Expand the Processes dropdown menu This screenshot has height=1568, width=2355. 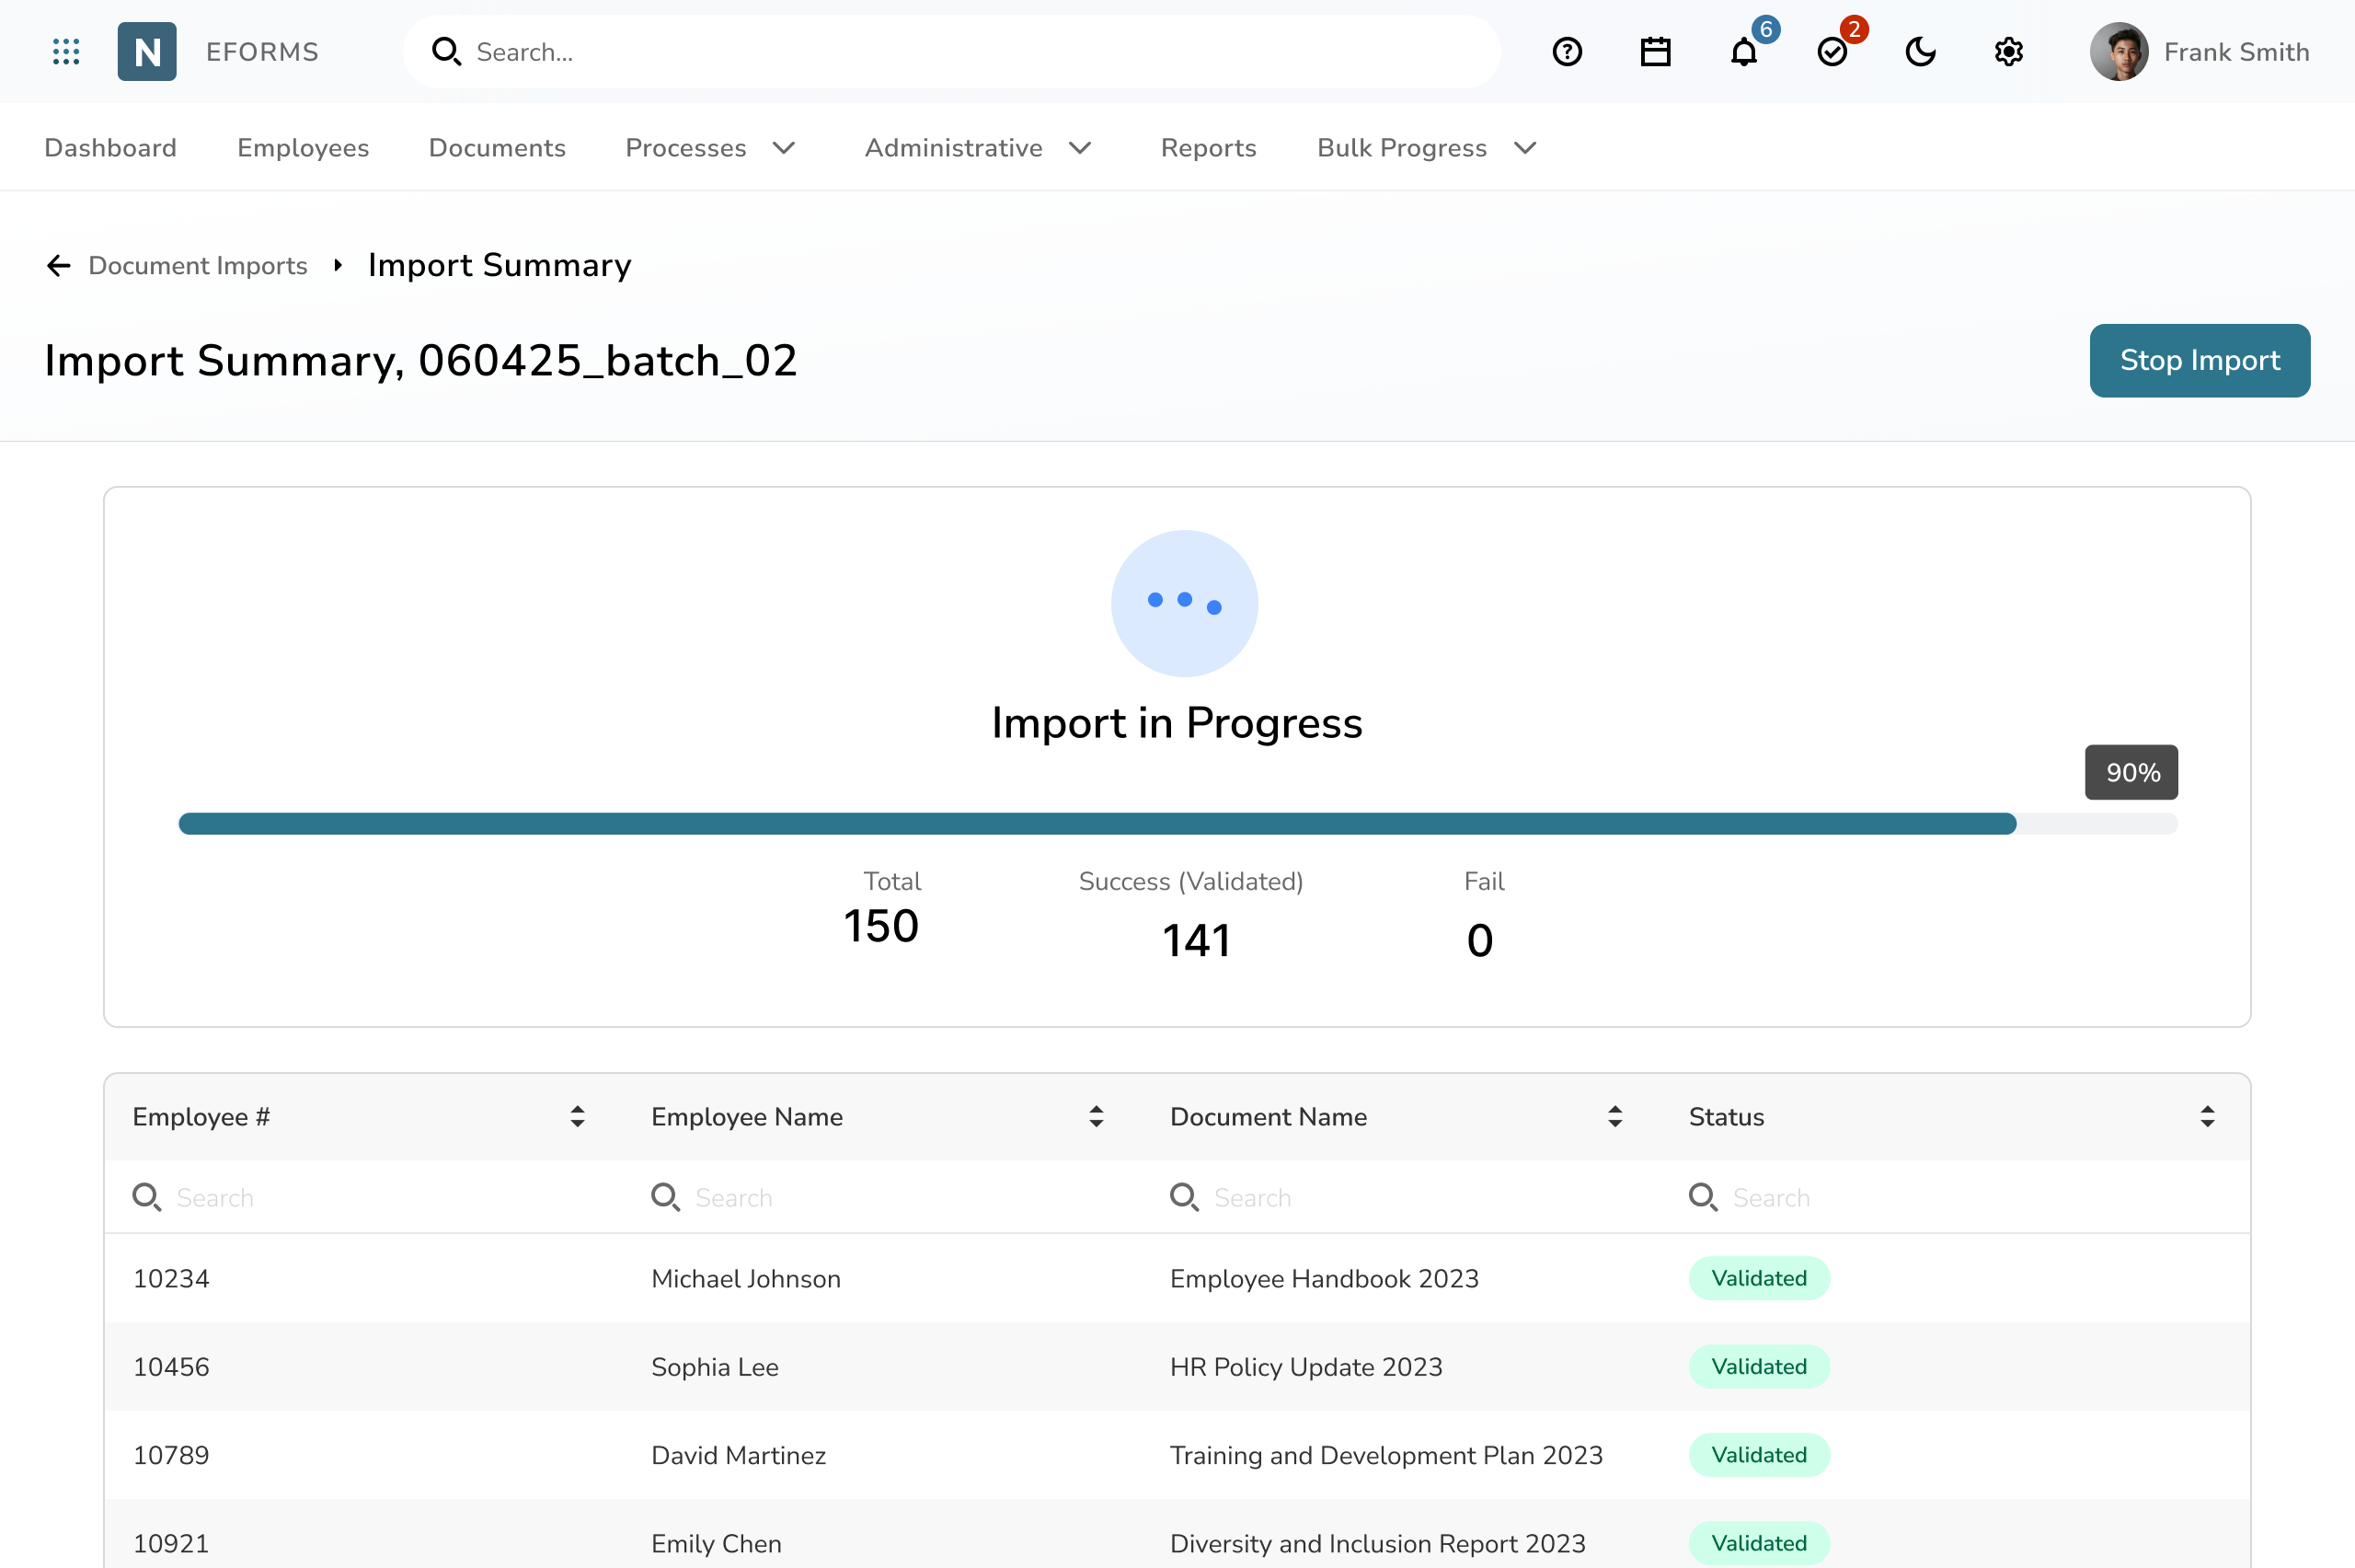[709, 148]
